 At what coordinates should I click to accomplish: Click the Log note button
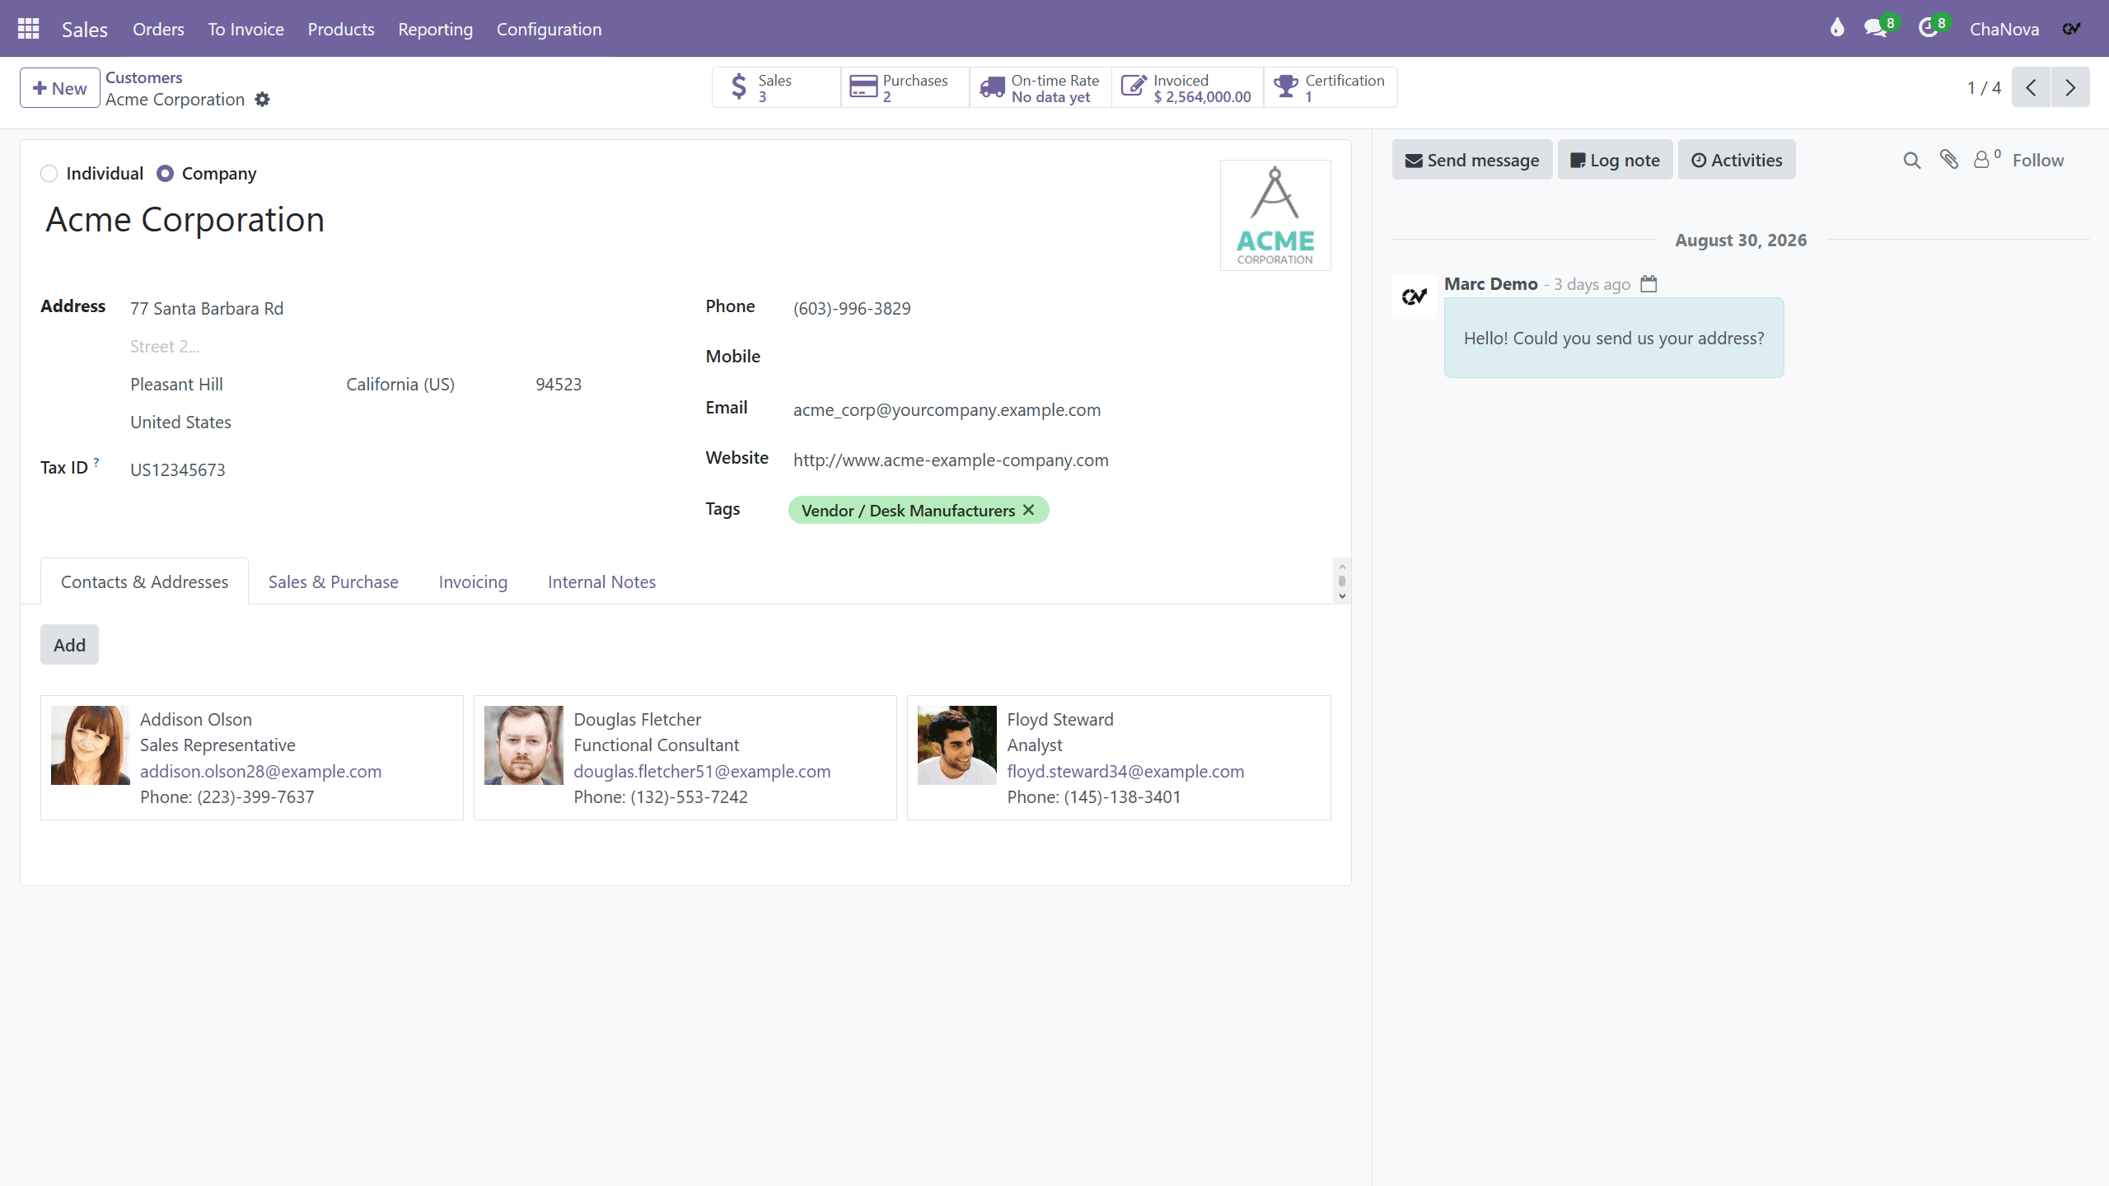tap(1615, 161)
